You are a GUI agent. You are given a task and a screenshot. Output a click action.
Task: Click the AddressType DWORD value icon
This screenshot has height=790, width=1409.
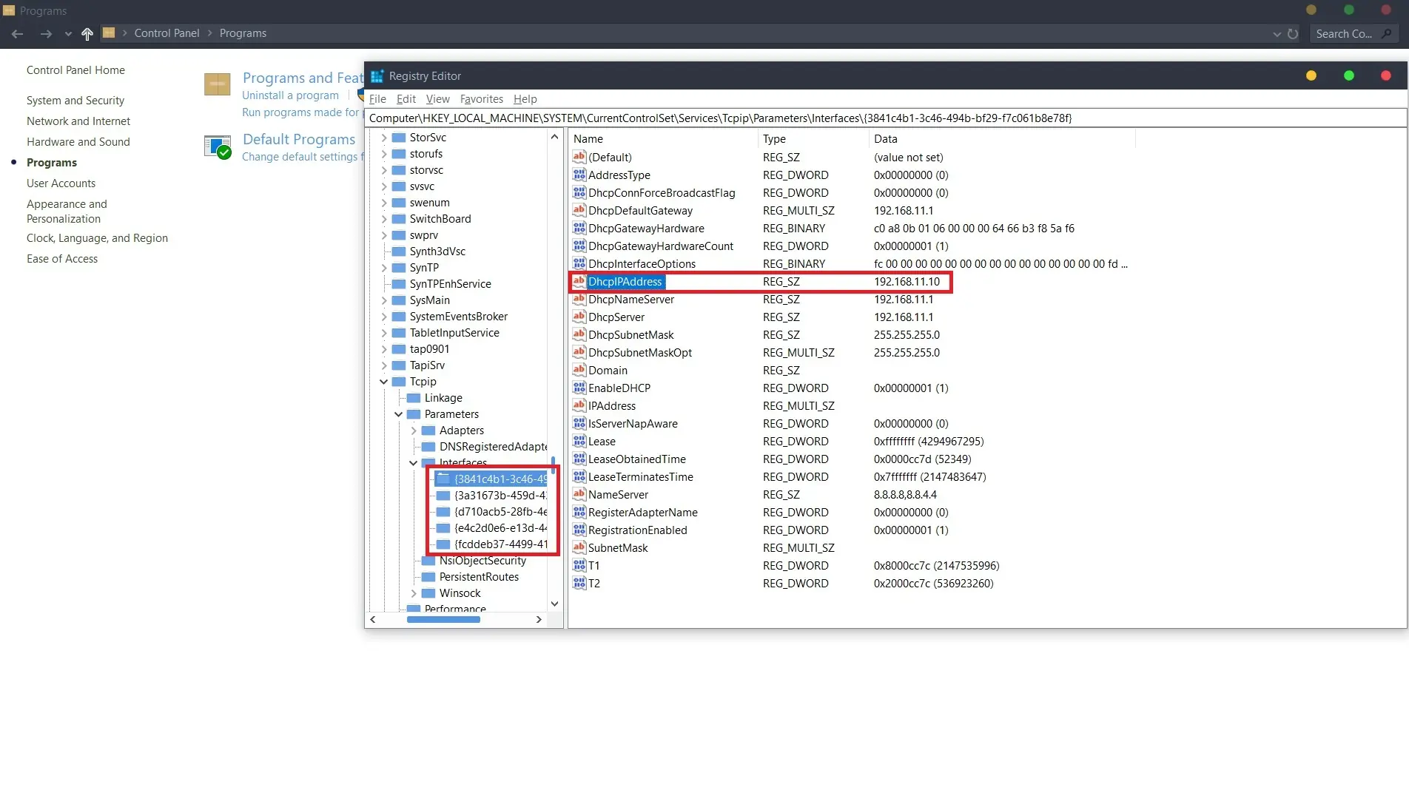(x=579, y=175)
